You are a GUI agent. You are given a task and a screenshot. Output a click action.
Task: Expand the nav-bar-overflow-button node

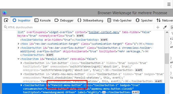(18, 48)
